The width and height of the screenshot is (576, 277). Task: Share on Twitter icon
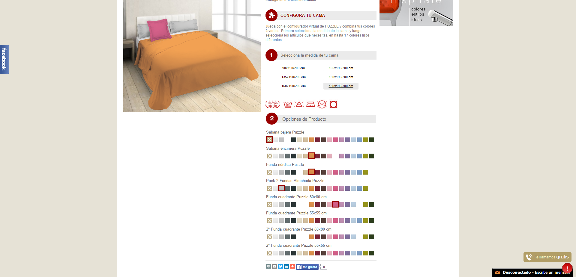tap(280, 266)
